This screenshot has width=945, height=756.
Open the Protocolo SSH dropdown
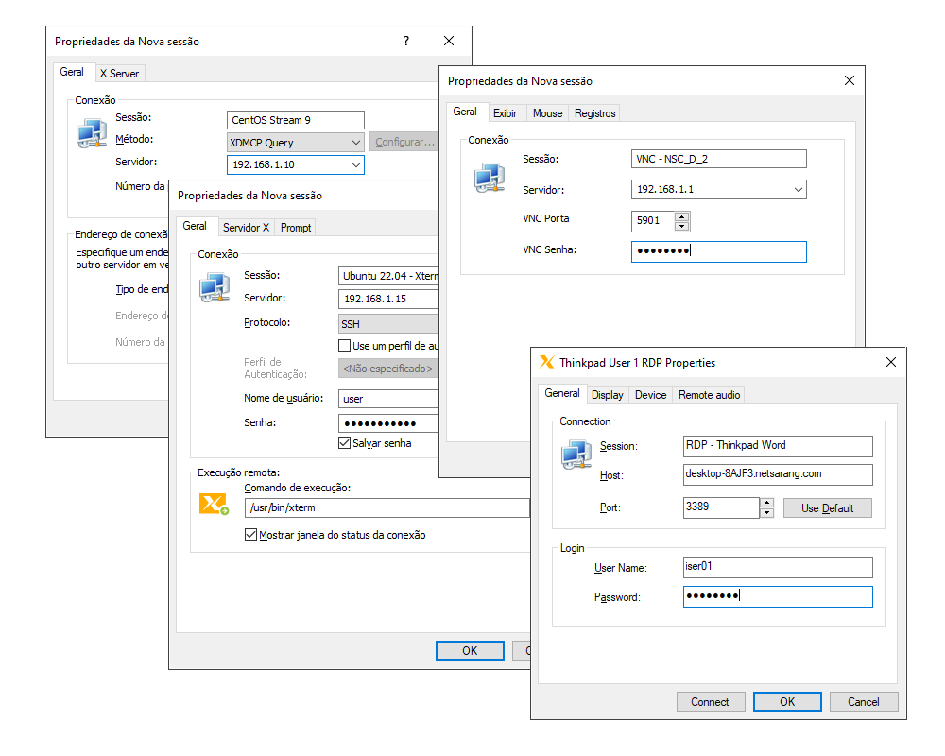click(388, 324)
